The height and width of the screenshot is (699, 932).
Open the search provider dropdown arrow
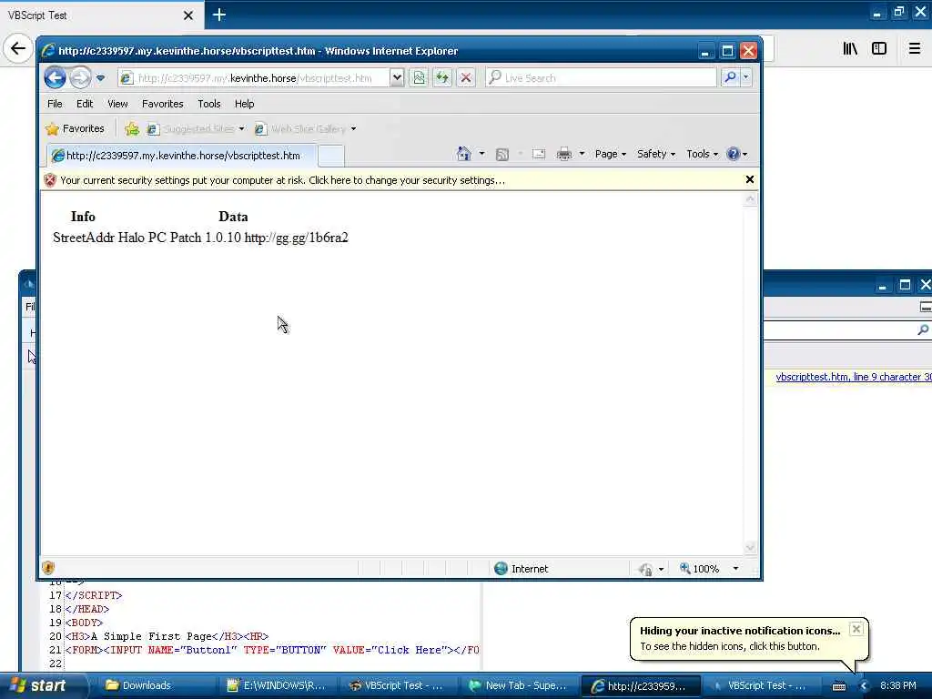[746, 78]
